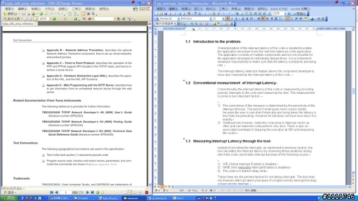Click highlight color icon in Word toolbar
The width and height of the screenshot is (358, 201).
307,18
